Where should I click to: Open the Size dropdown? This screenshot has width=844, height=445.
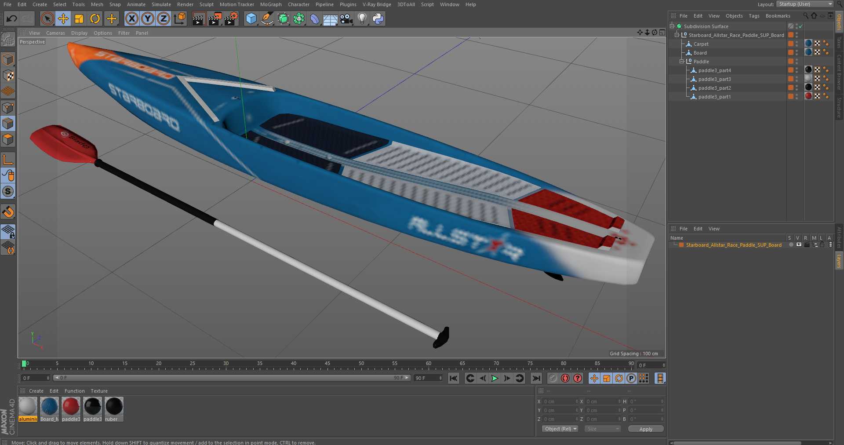[602, 429]
